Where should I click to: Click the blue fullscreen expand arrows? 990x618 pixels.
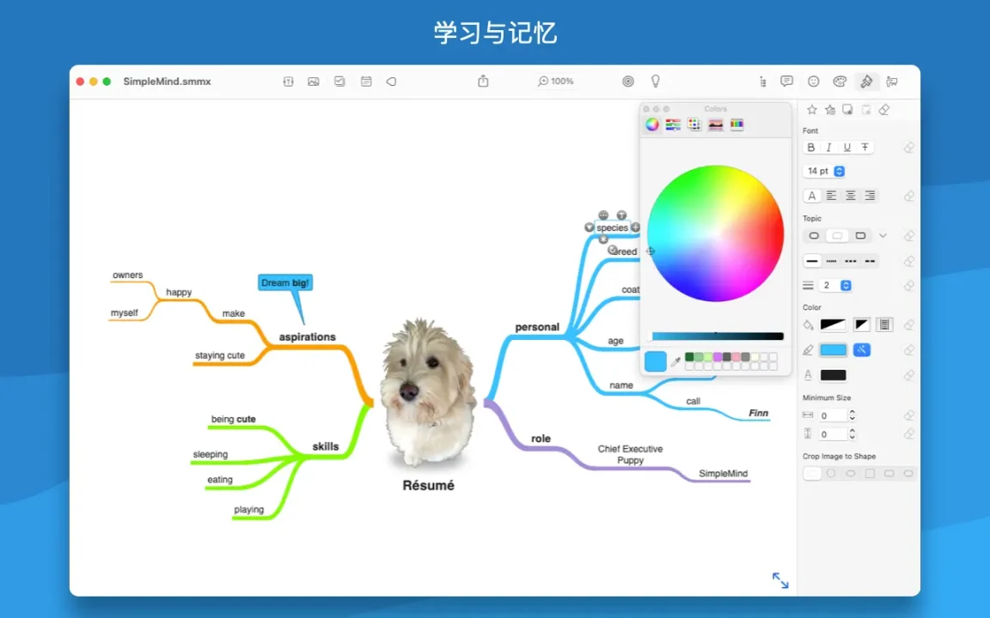[780, 580]
